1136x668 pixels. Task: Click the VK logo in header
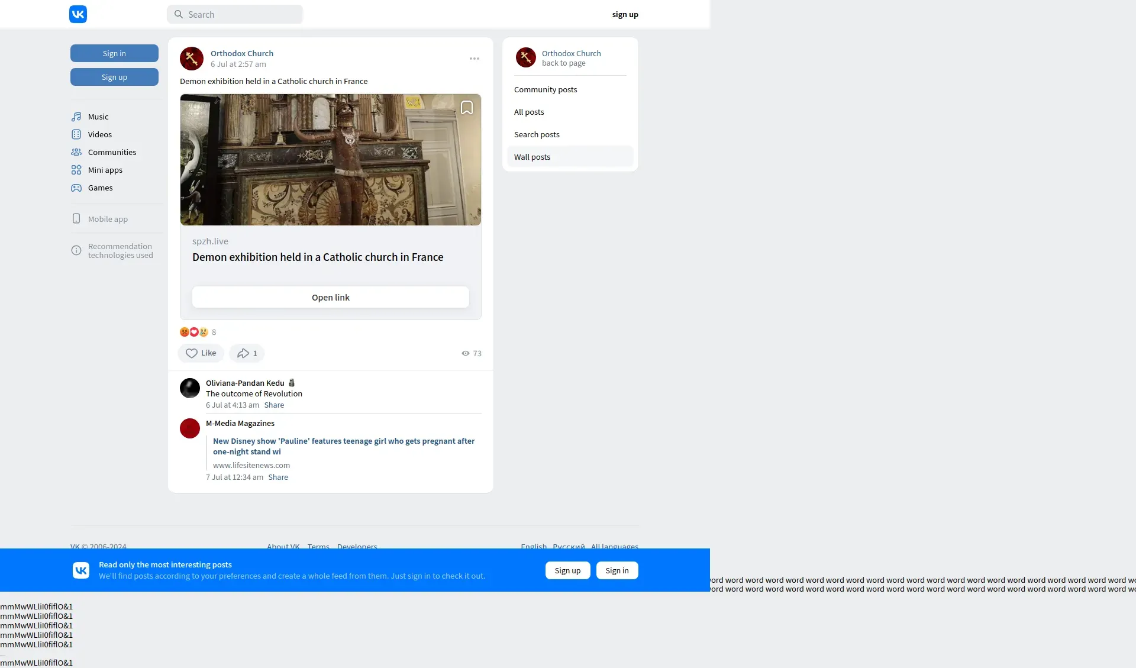point(78,14)
